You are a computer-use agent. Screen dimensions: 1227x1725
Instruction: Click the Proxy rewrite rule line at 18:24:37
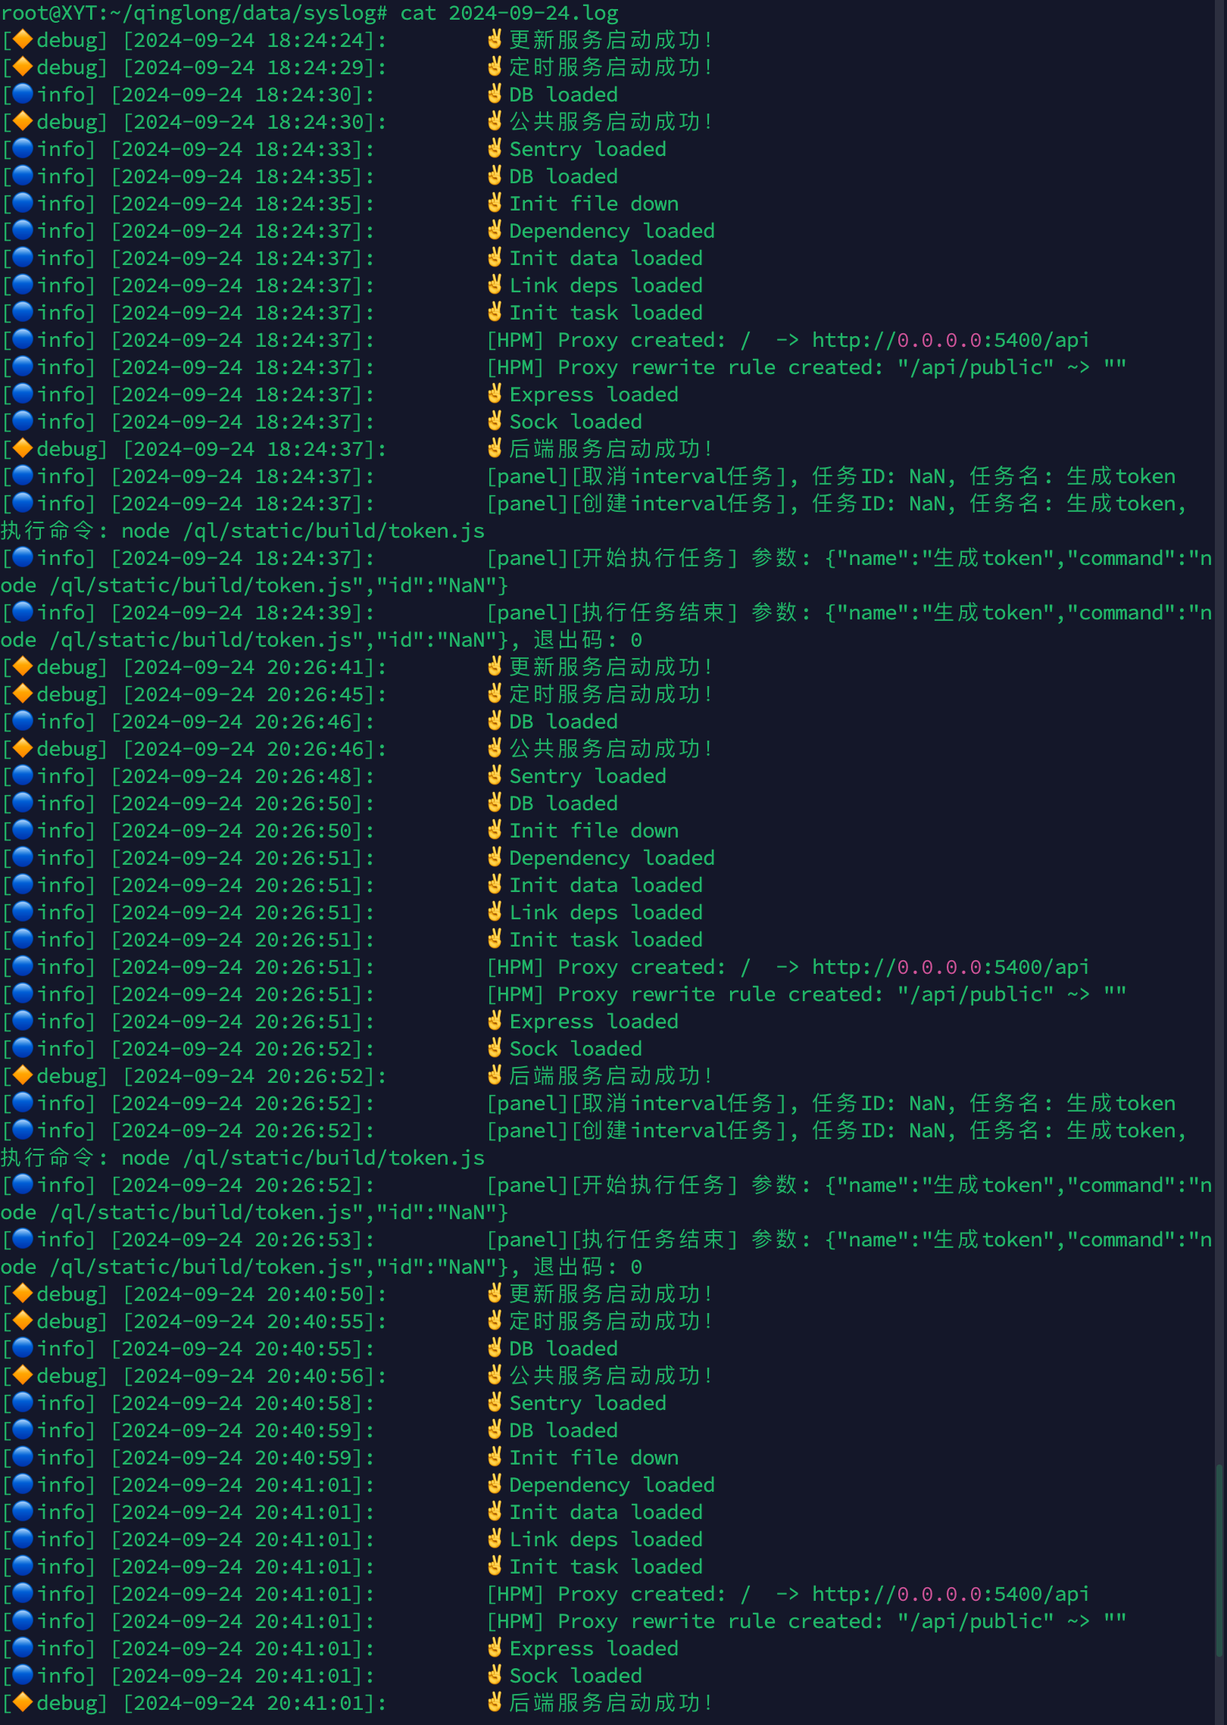coord(807,367)
